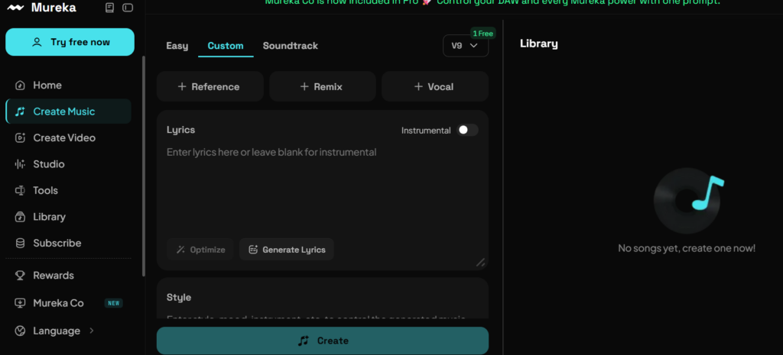The image size is (783, 355).
Task: Click the Create button
Action: pyautogui.click(x=323, y=340)
